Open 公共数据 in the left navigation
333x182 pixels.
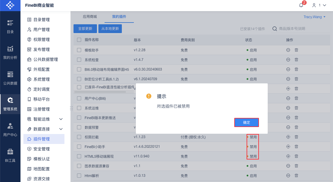(x=10, y=78)
